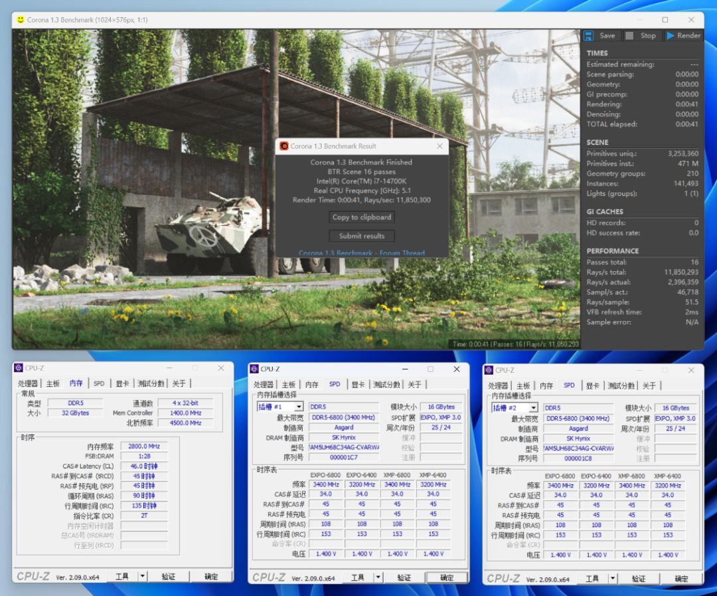Click the Save disk icon in Corona
This screenshot has height=596, width=717.
pyautogui.click(x=588, y=36)
